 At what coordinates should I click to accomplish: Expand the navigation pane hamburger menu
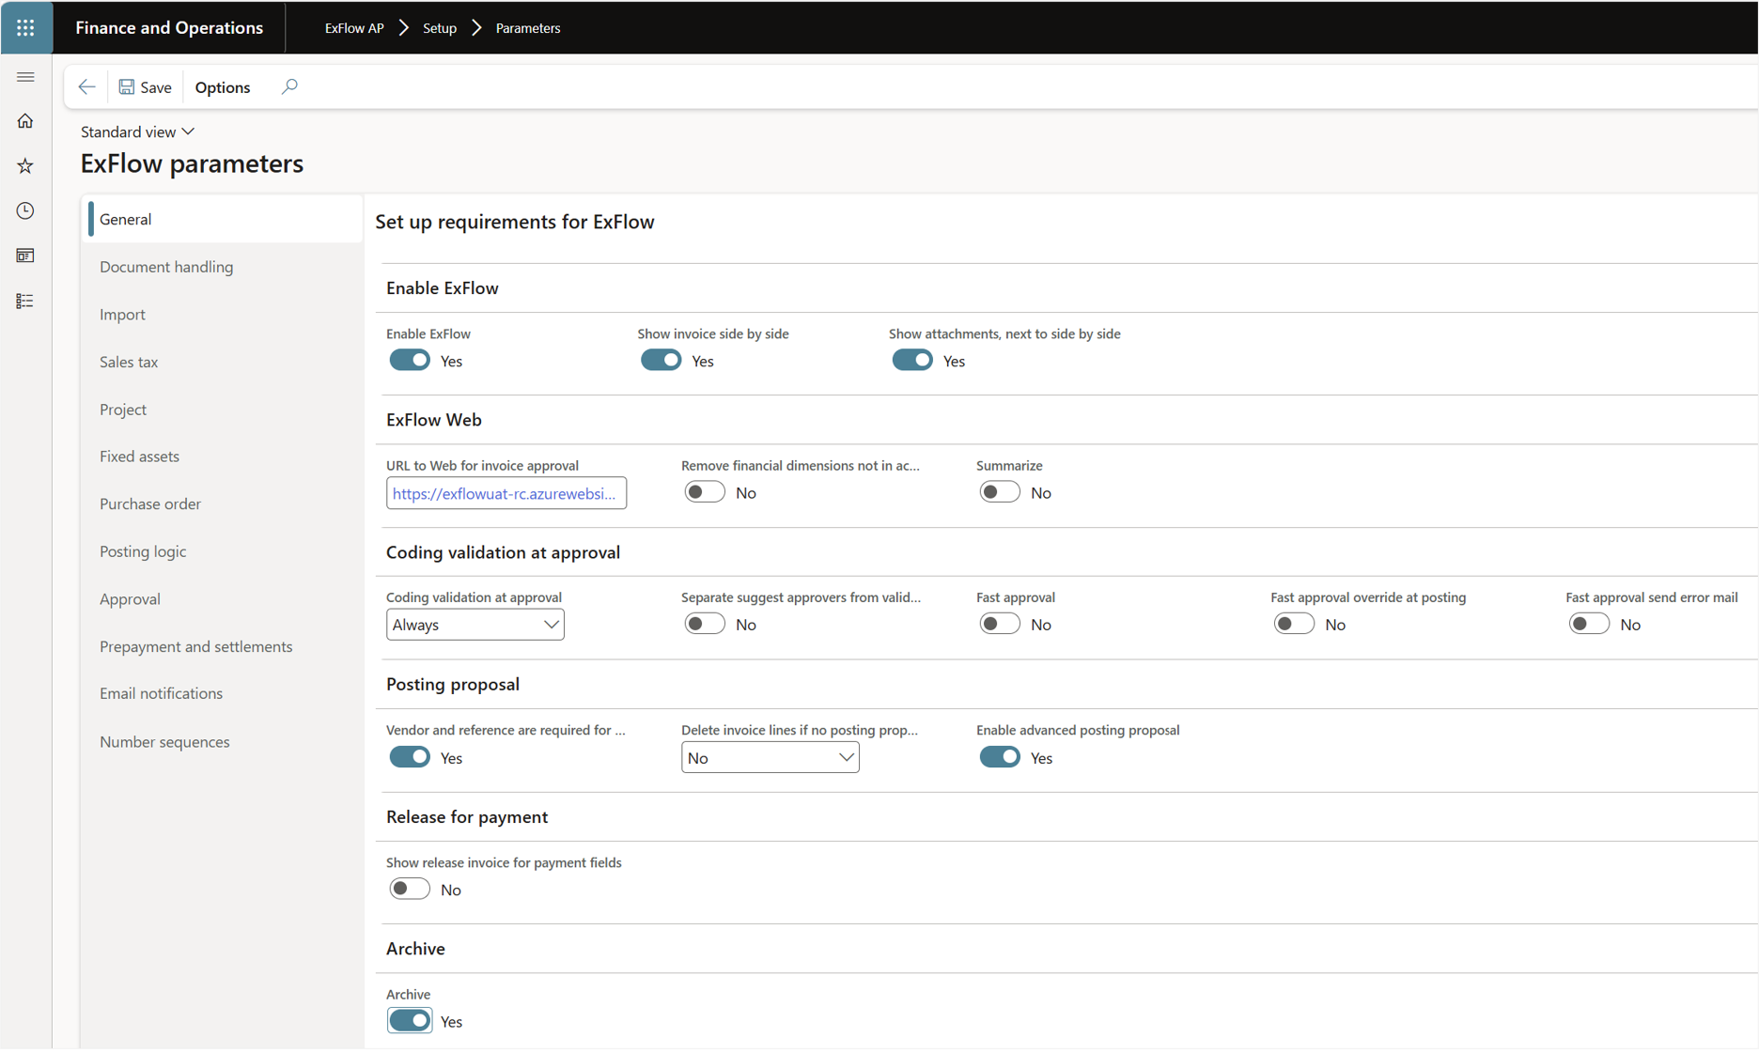tap(25, 77)
